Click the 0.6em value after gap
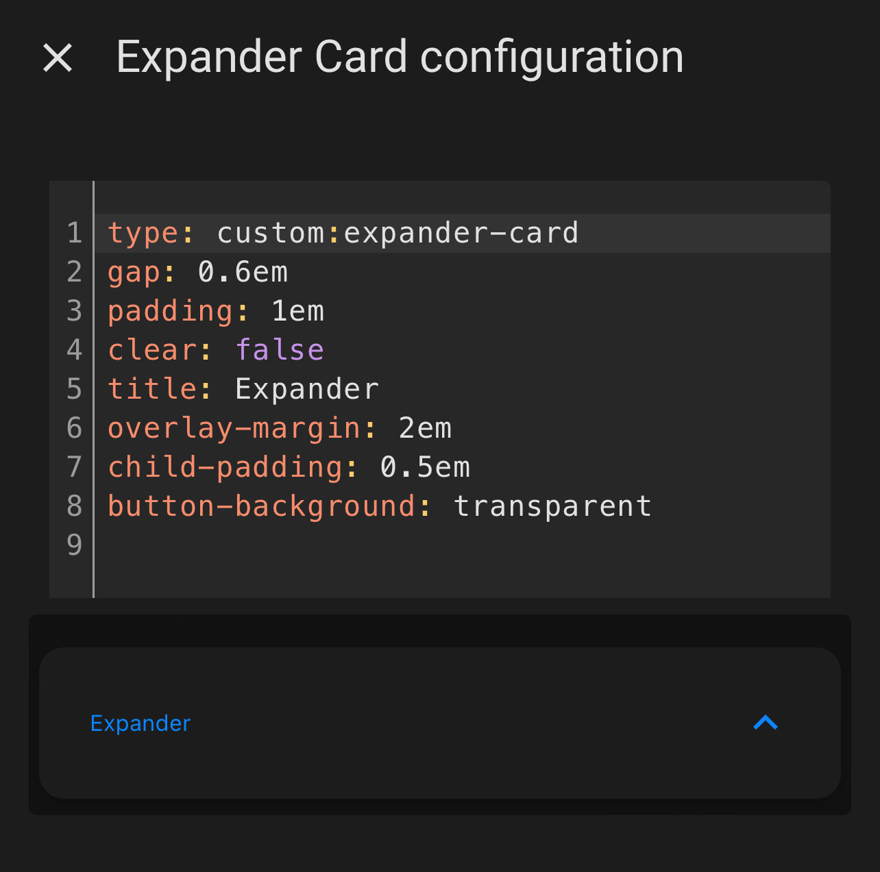Image resolution: width=880 pixels, height=872 pixels. [x=241, y=271]
